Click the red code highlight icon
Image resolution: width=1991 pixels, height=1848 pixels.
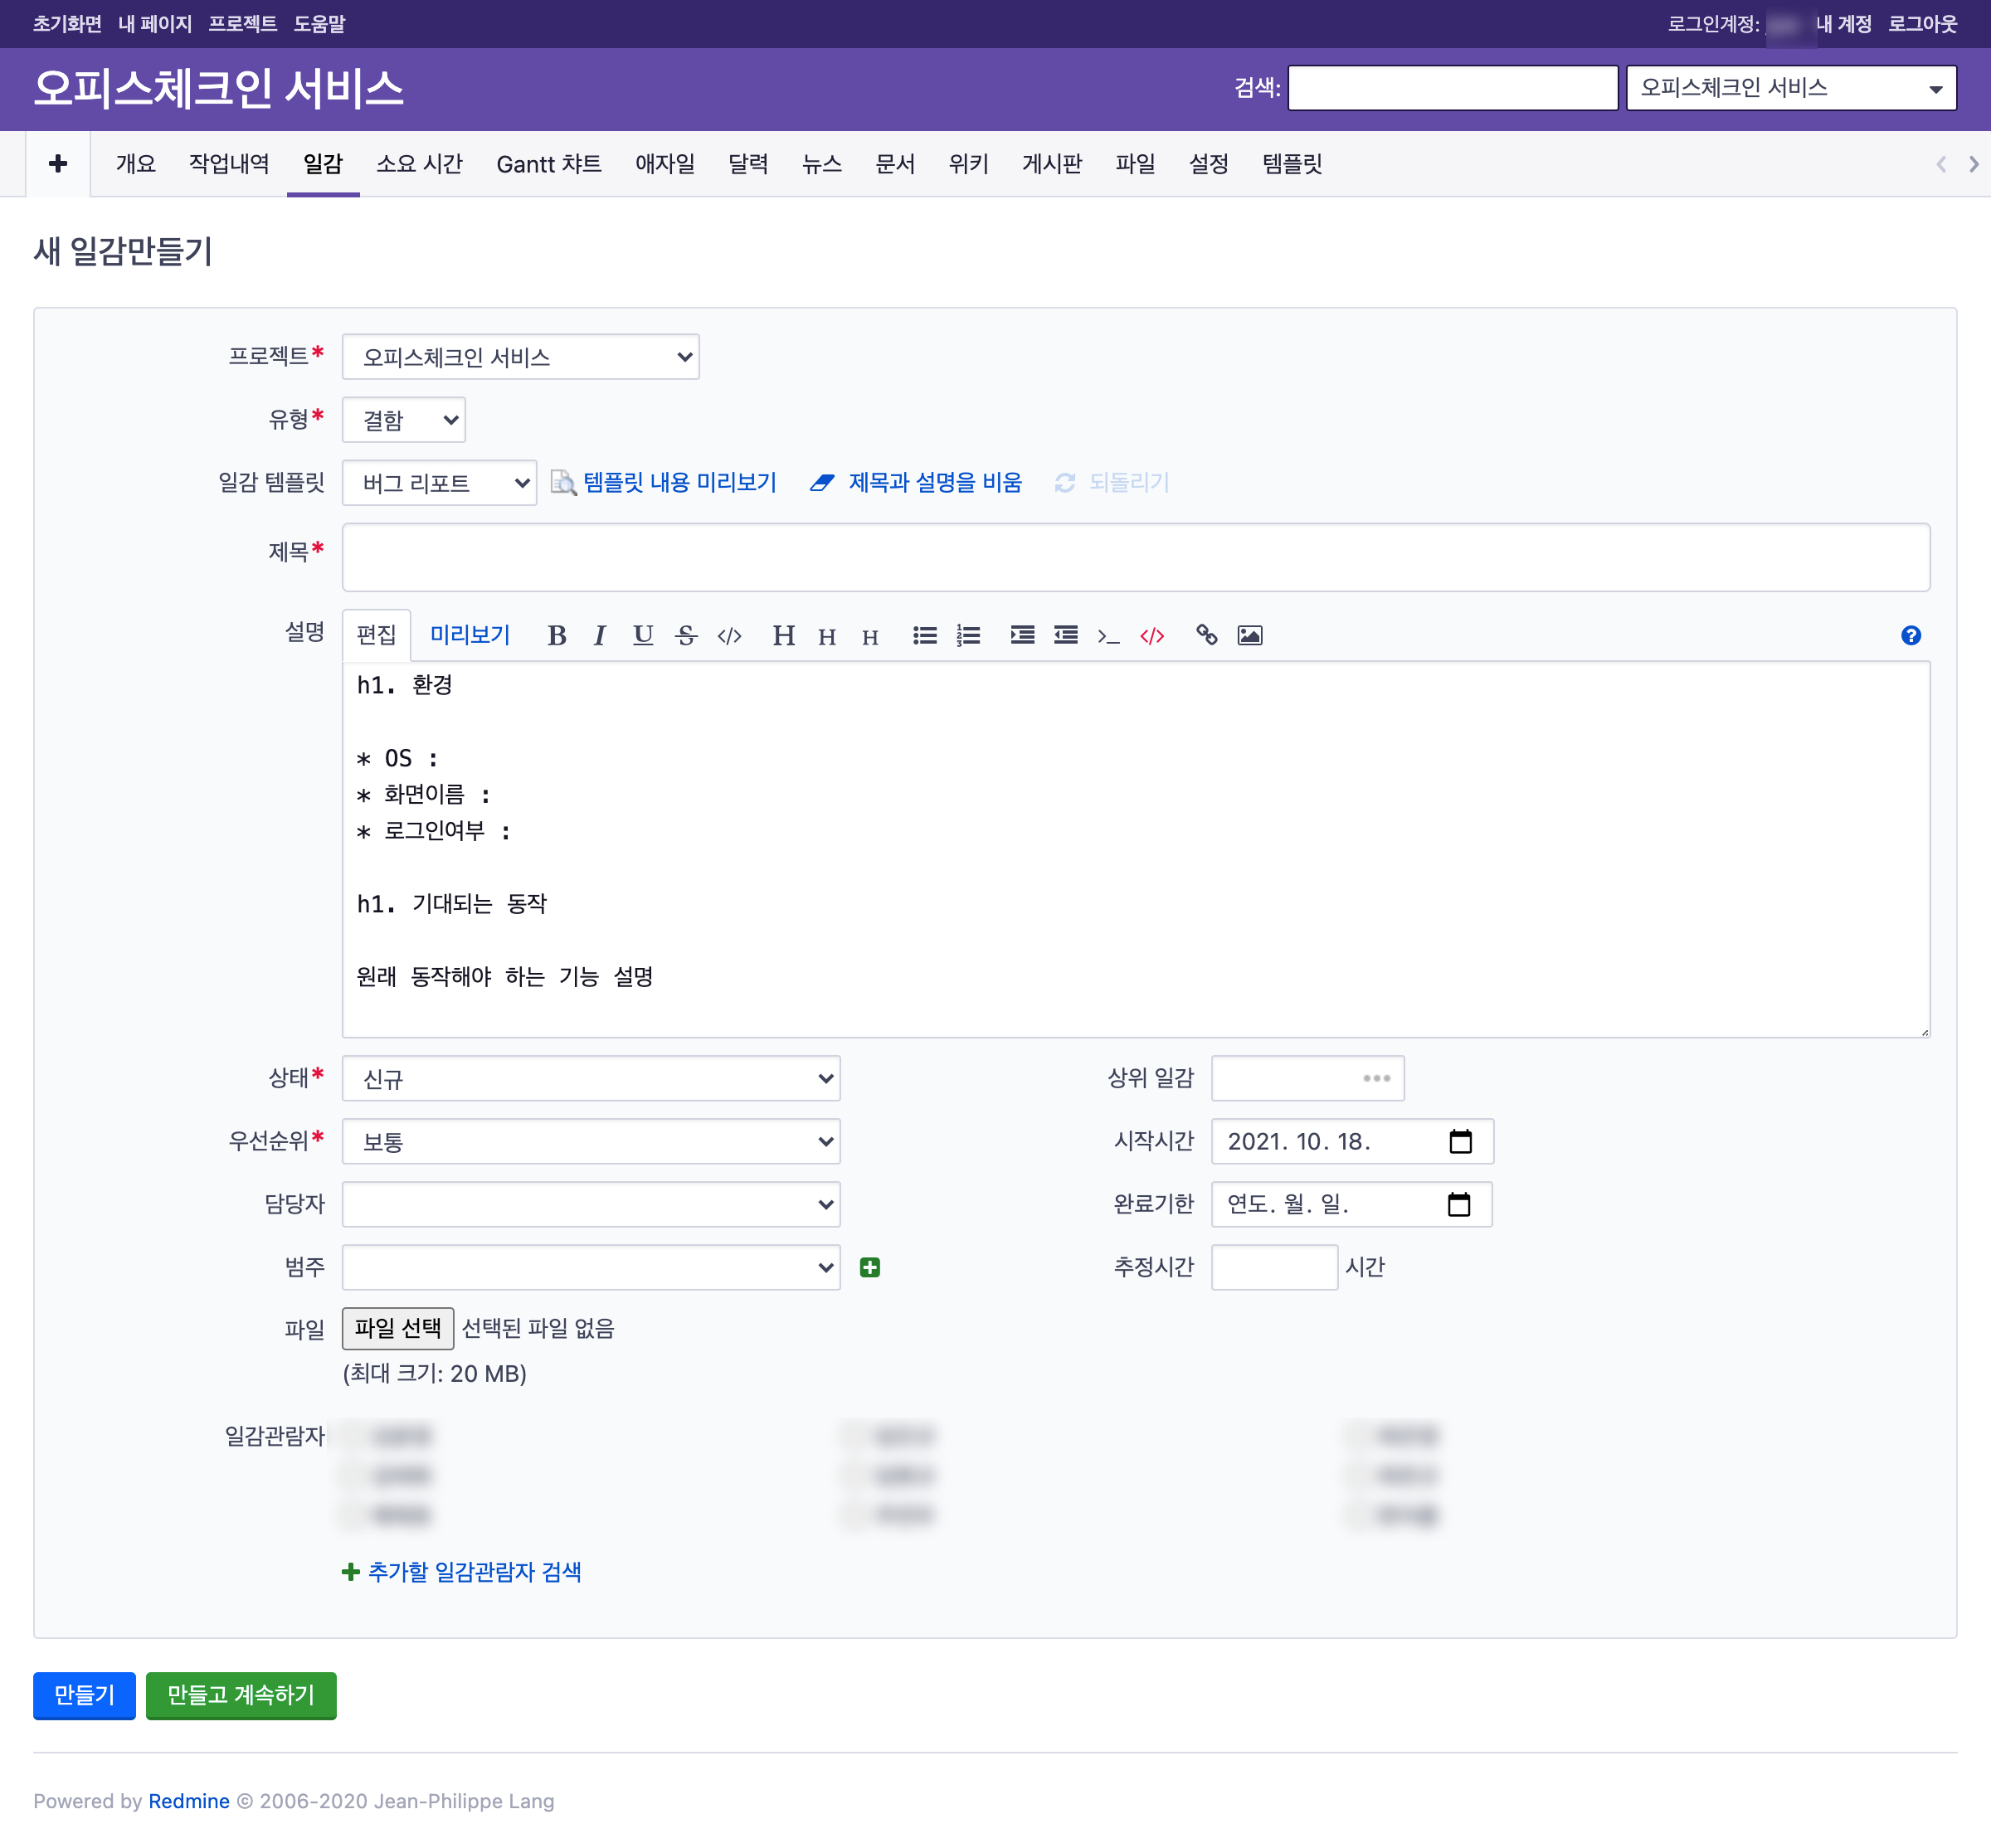tap(1152, 635)
